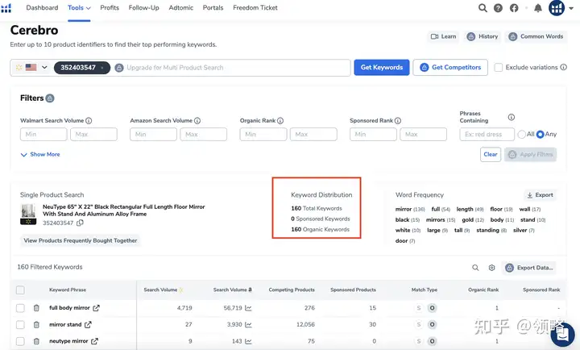Click the lock icon beside Filters heading
Screen dimensions: 580x350
50,98
